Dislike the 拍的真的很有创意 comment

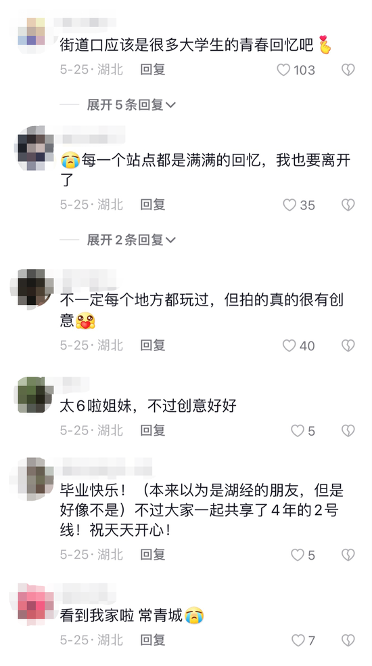348,346
